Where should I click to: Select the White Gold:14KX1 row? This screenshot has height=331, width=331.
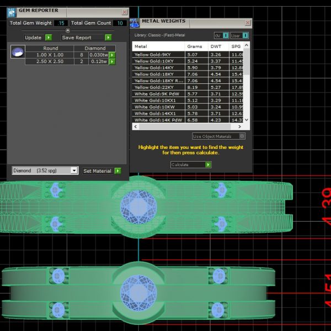(x=188, y=114)
